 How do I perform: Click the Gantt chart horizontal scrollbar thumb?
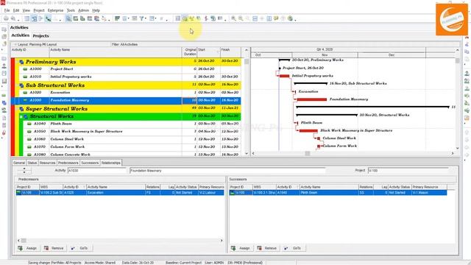[308, 154]
